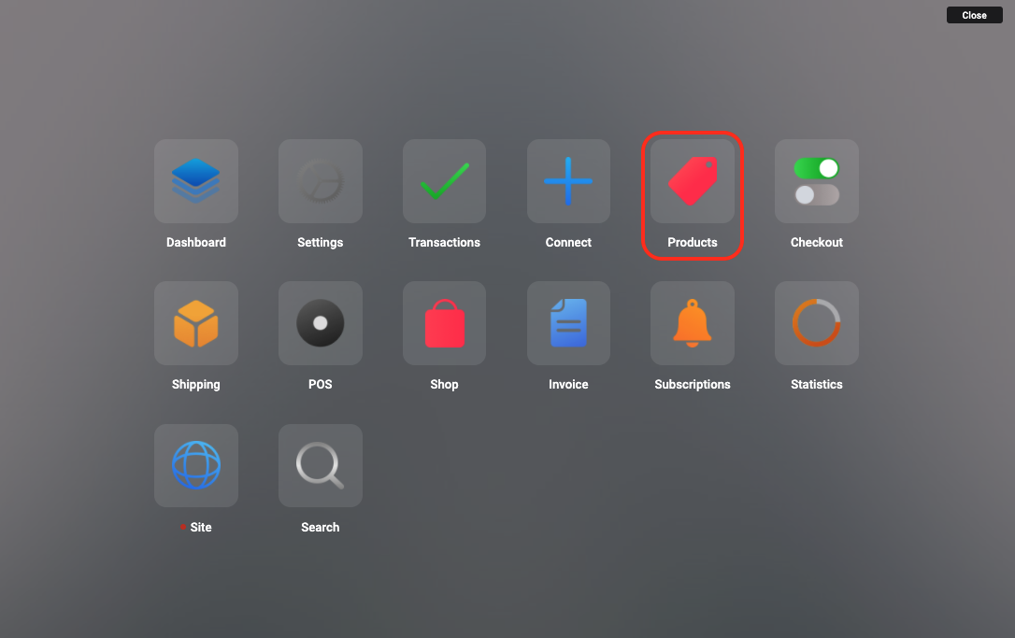The width and height of the screenshot is (1015, 638).
Task: Click the "Connect" text label
Action: pos(568,242)
